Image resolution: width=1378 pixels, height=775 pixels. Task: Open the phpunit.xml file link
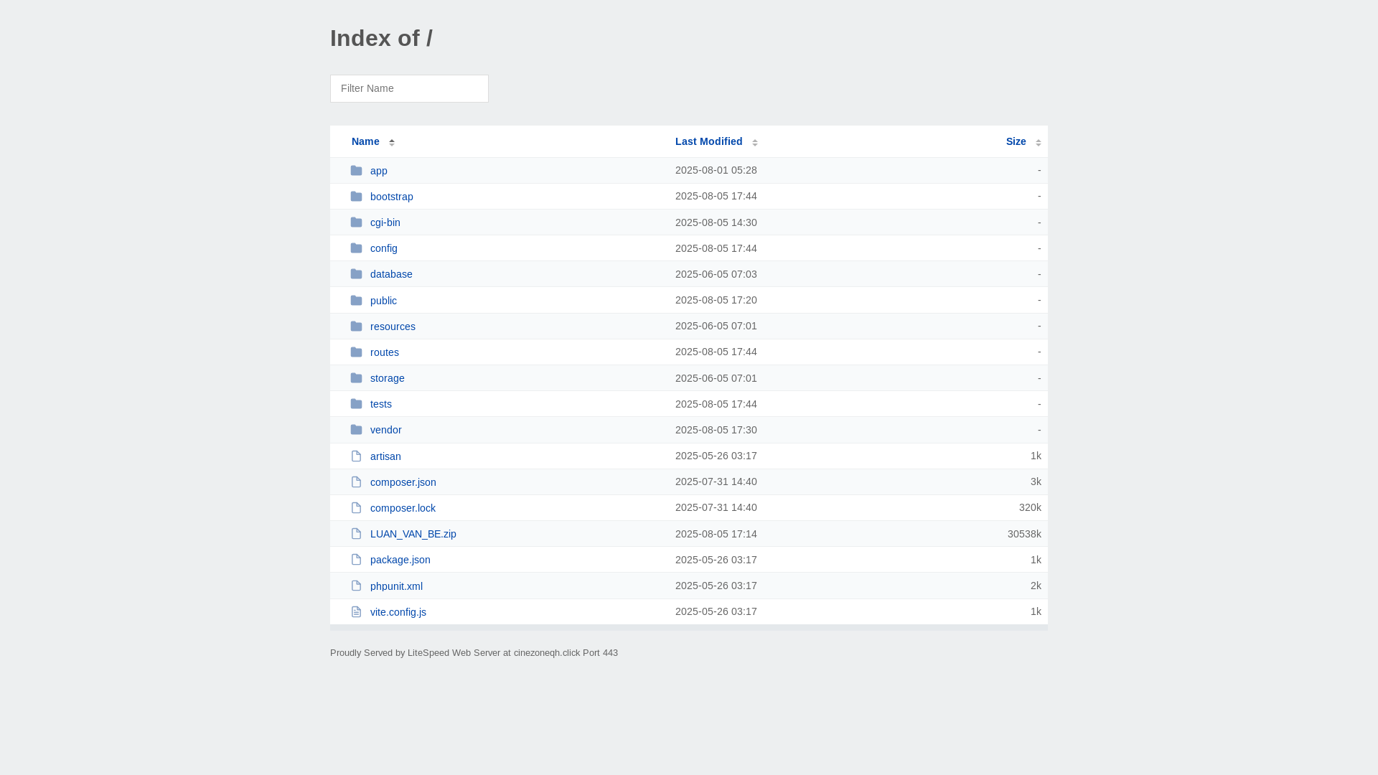tap(396, 586)
